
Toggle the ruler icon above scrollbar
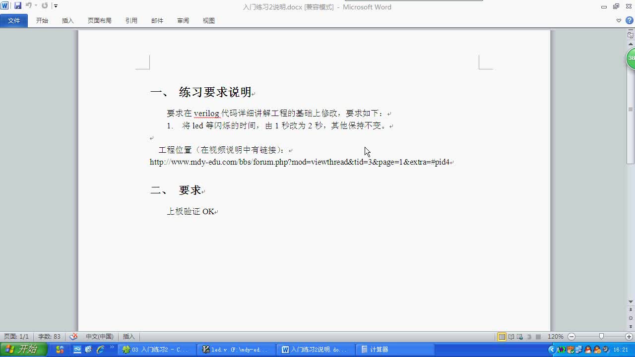(x=631, y=35)
